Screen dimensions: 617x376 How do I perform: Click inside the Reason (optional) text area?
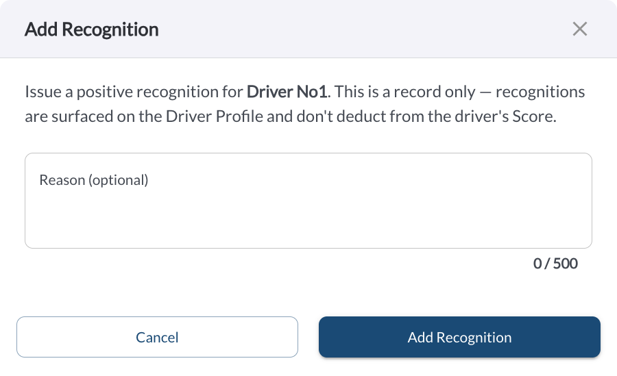(x=308, y=201)
